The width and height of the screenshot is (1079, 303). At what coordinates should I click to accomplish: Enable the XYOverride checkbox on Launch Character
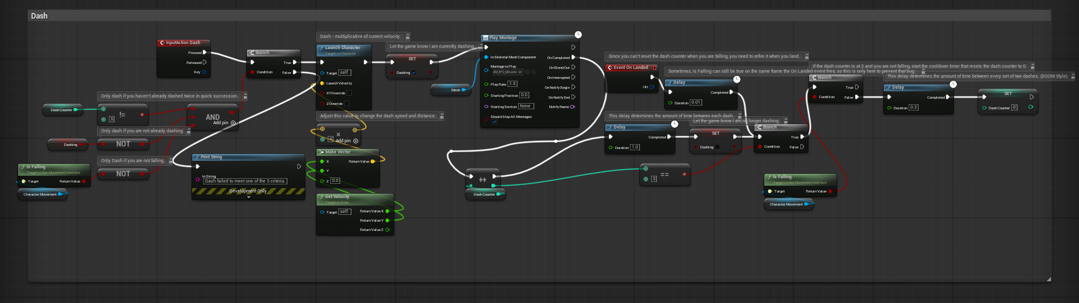349,93
